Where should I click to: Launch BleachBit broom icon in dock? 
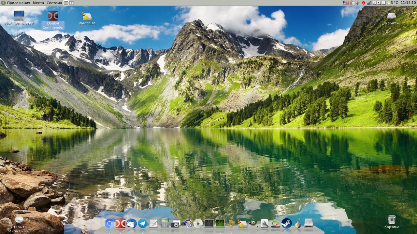[242, 223]
